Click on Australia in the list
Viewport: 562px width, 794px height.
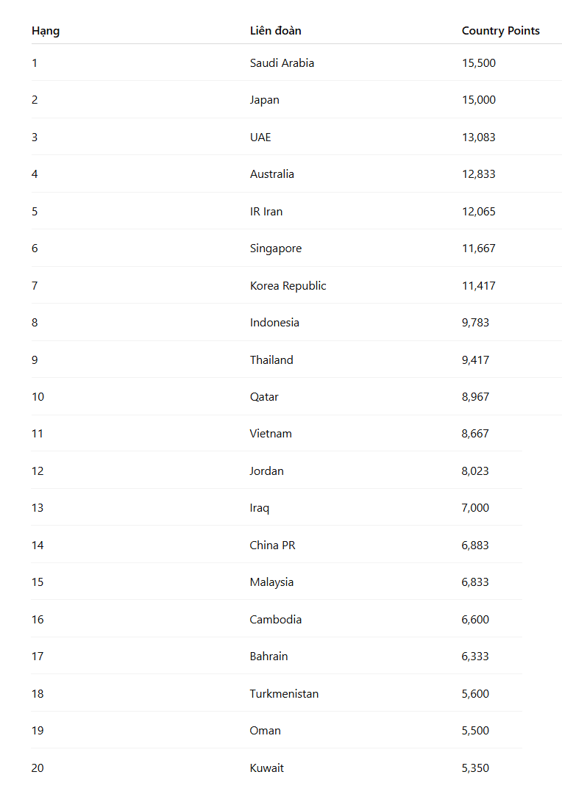click(x=271, y=174)
